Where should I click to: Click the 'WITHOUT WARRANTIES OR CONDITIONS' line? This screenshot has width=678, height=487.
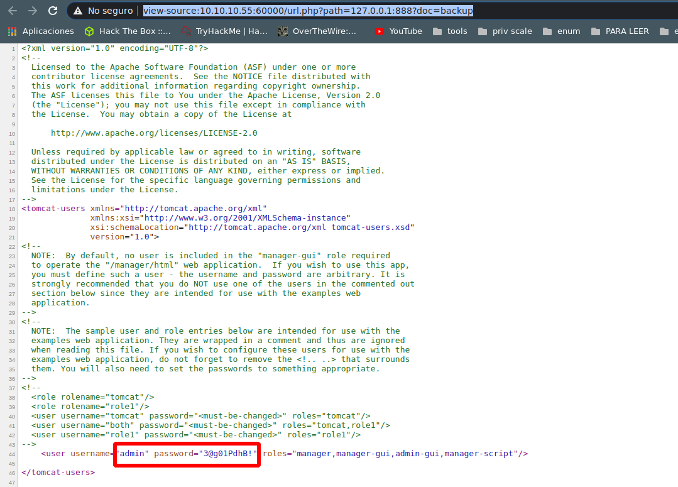click(x=207, y=171)
